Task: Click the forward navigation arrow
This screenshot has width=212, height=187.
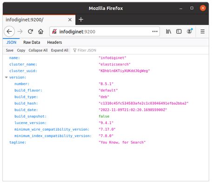Action: tap(20, 32)
